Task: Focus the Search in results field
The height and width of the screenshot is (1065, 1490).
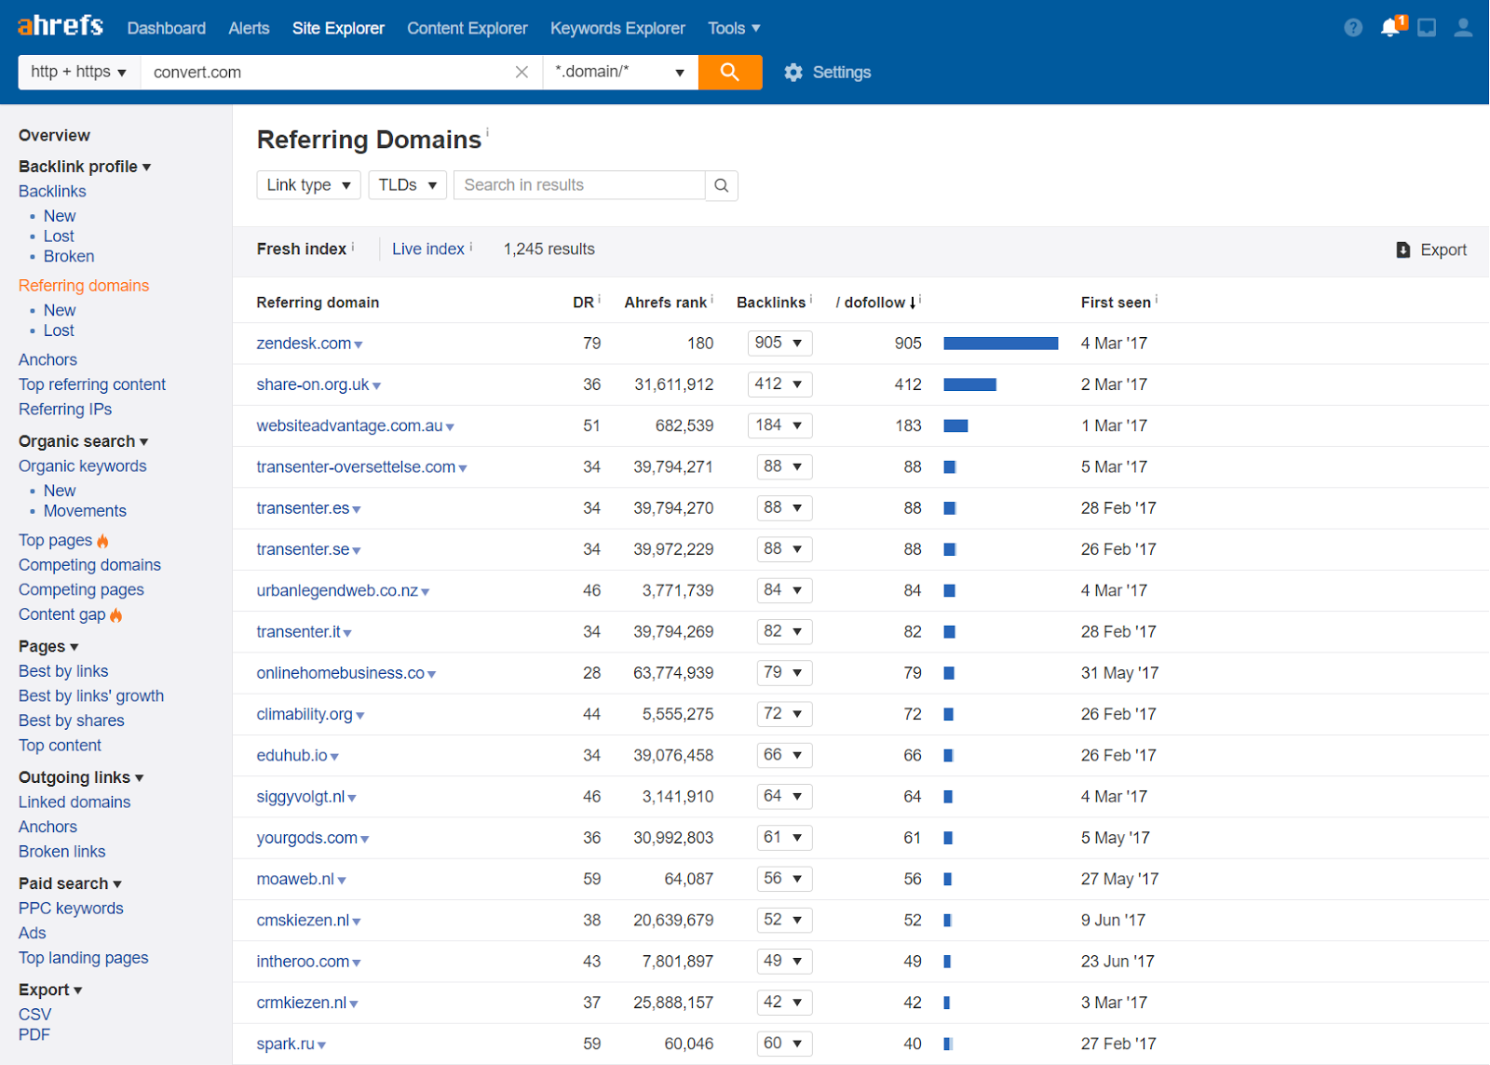Action: pos(579,185)
